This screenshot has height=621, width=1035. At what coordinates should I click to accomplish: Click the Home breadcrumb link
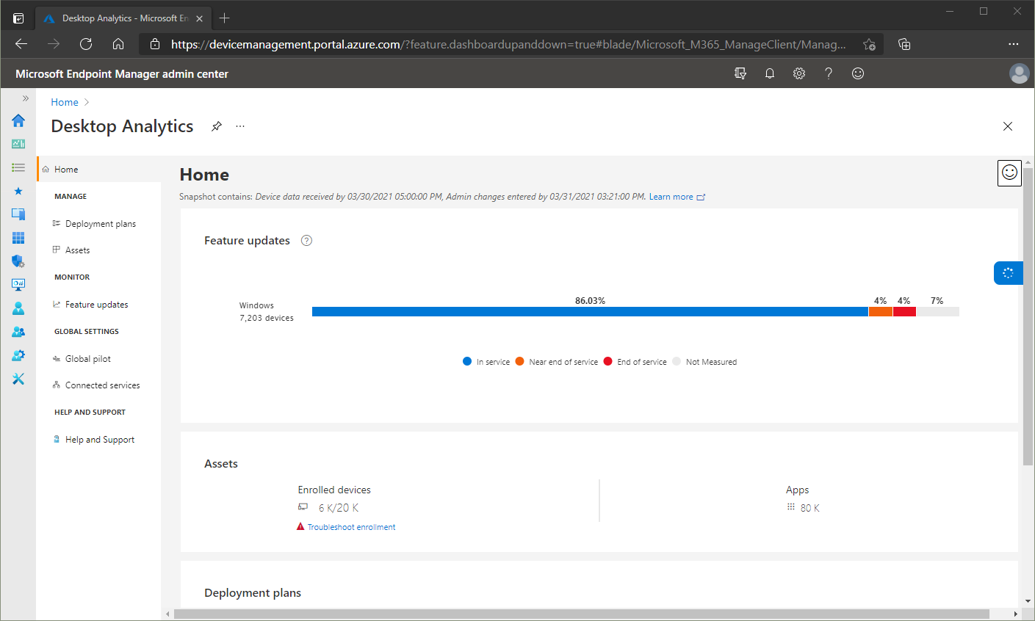65,102
